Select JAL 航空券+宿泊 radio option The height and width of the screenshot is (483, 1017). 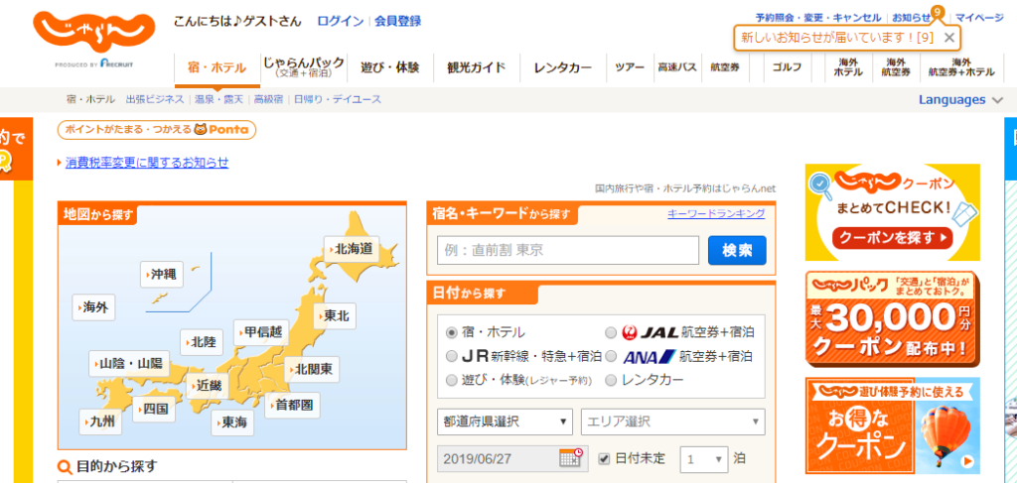tap(612, 332)
